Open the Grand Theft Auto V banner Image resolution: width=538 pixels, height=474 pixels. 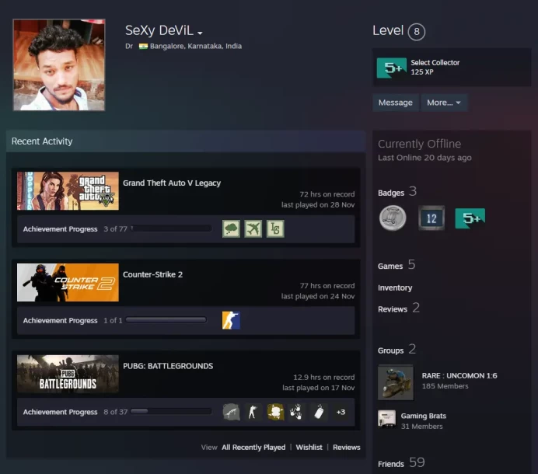pyautogui.click(x=68, y=190)
